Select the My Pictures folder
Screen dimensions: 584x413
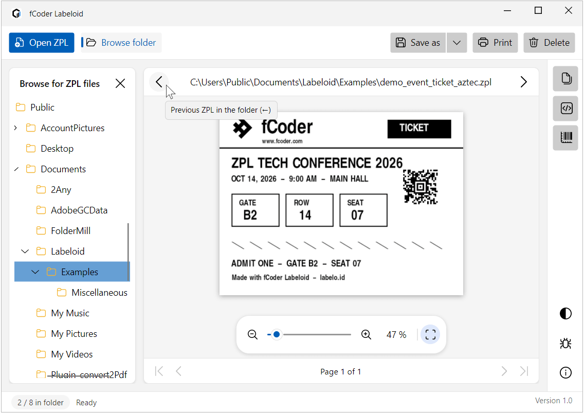pos(74,334)
